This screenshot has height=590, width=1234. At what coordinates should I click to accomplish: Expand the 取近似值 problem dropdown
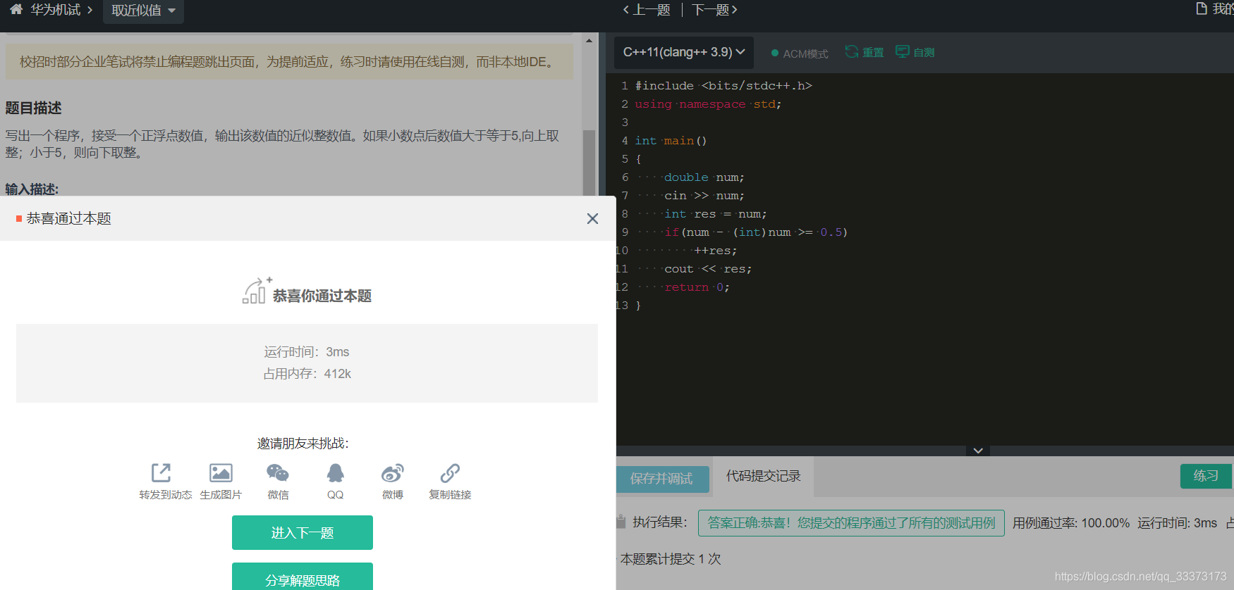pos(143,11)
